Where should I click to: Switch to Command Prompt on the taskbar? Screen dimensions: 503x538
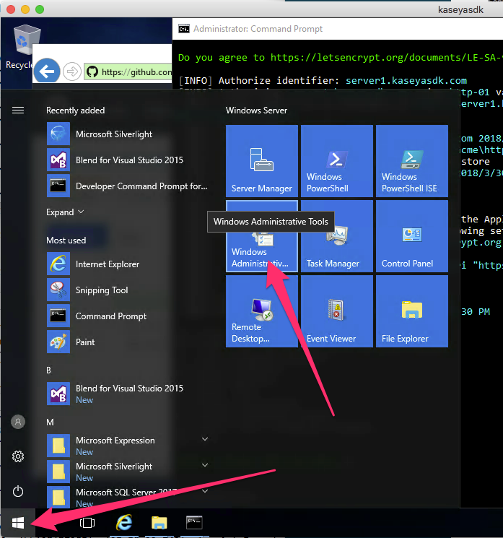pos(194,523)
